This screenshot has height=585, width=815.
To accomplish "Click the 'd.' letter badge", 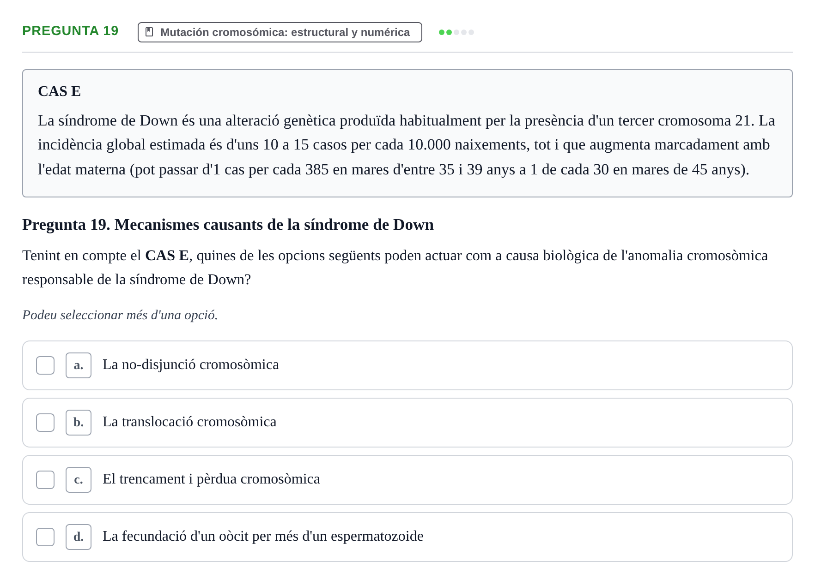I will pyautogui.click(x=79, y=537).
